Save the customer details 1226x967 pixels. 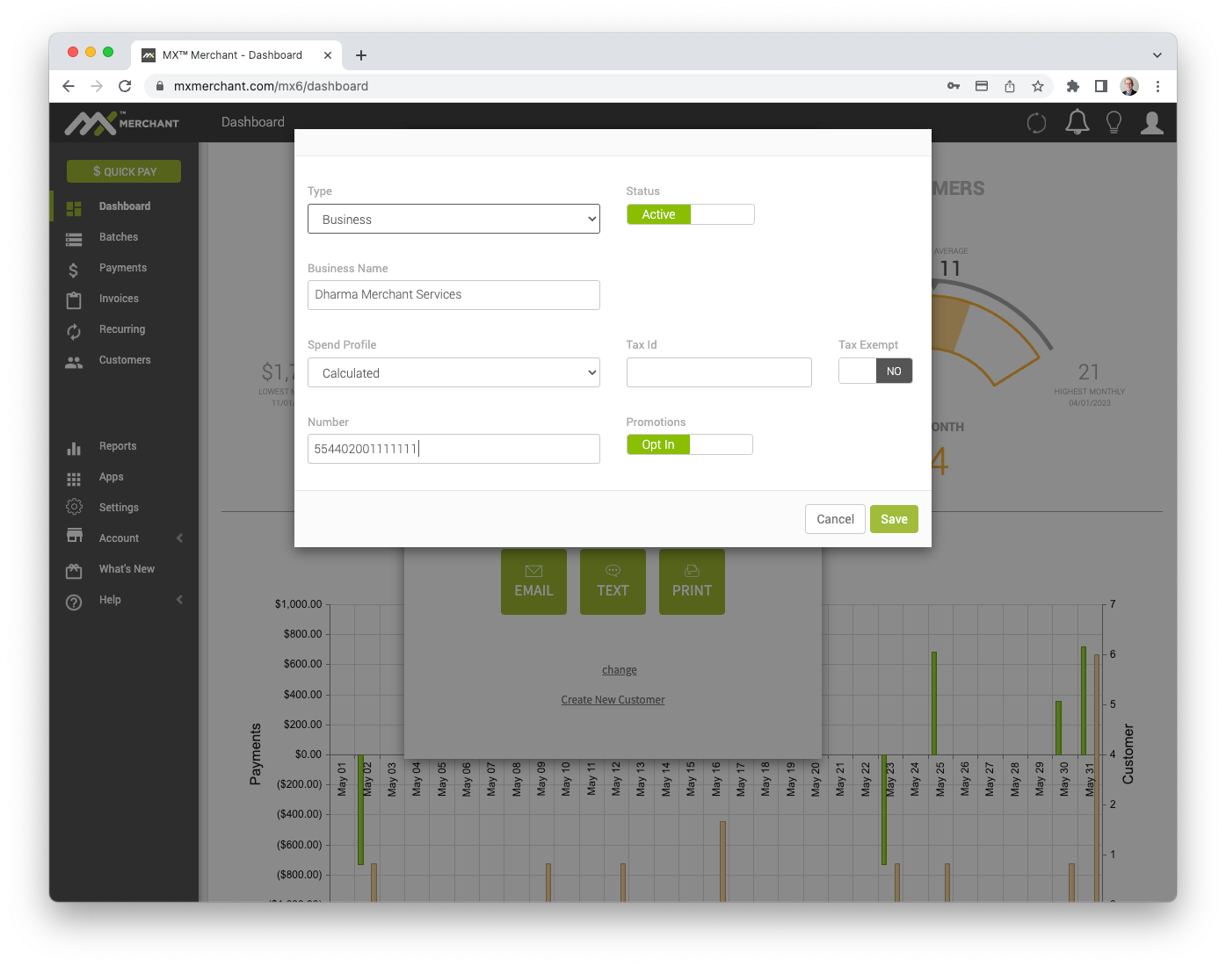point(894,519)
